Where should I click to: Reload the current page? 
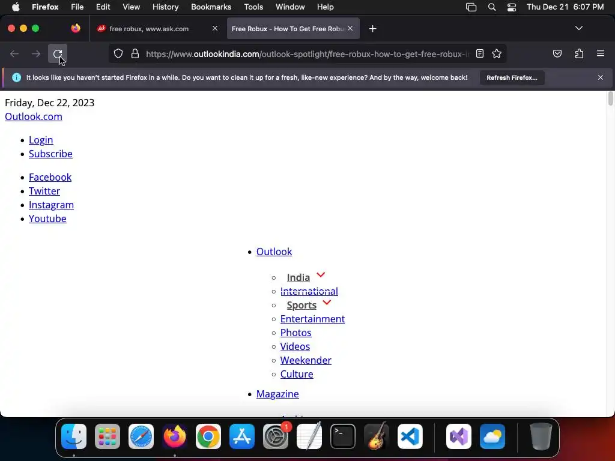click(x=58, y=53)
